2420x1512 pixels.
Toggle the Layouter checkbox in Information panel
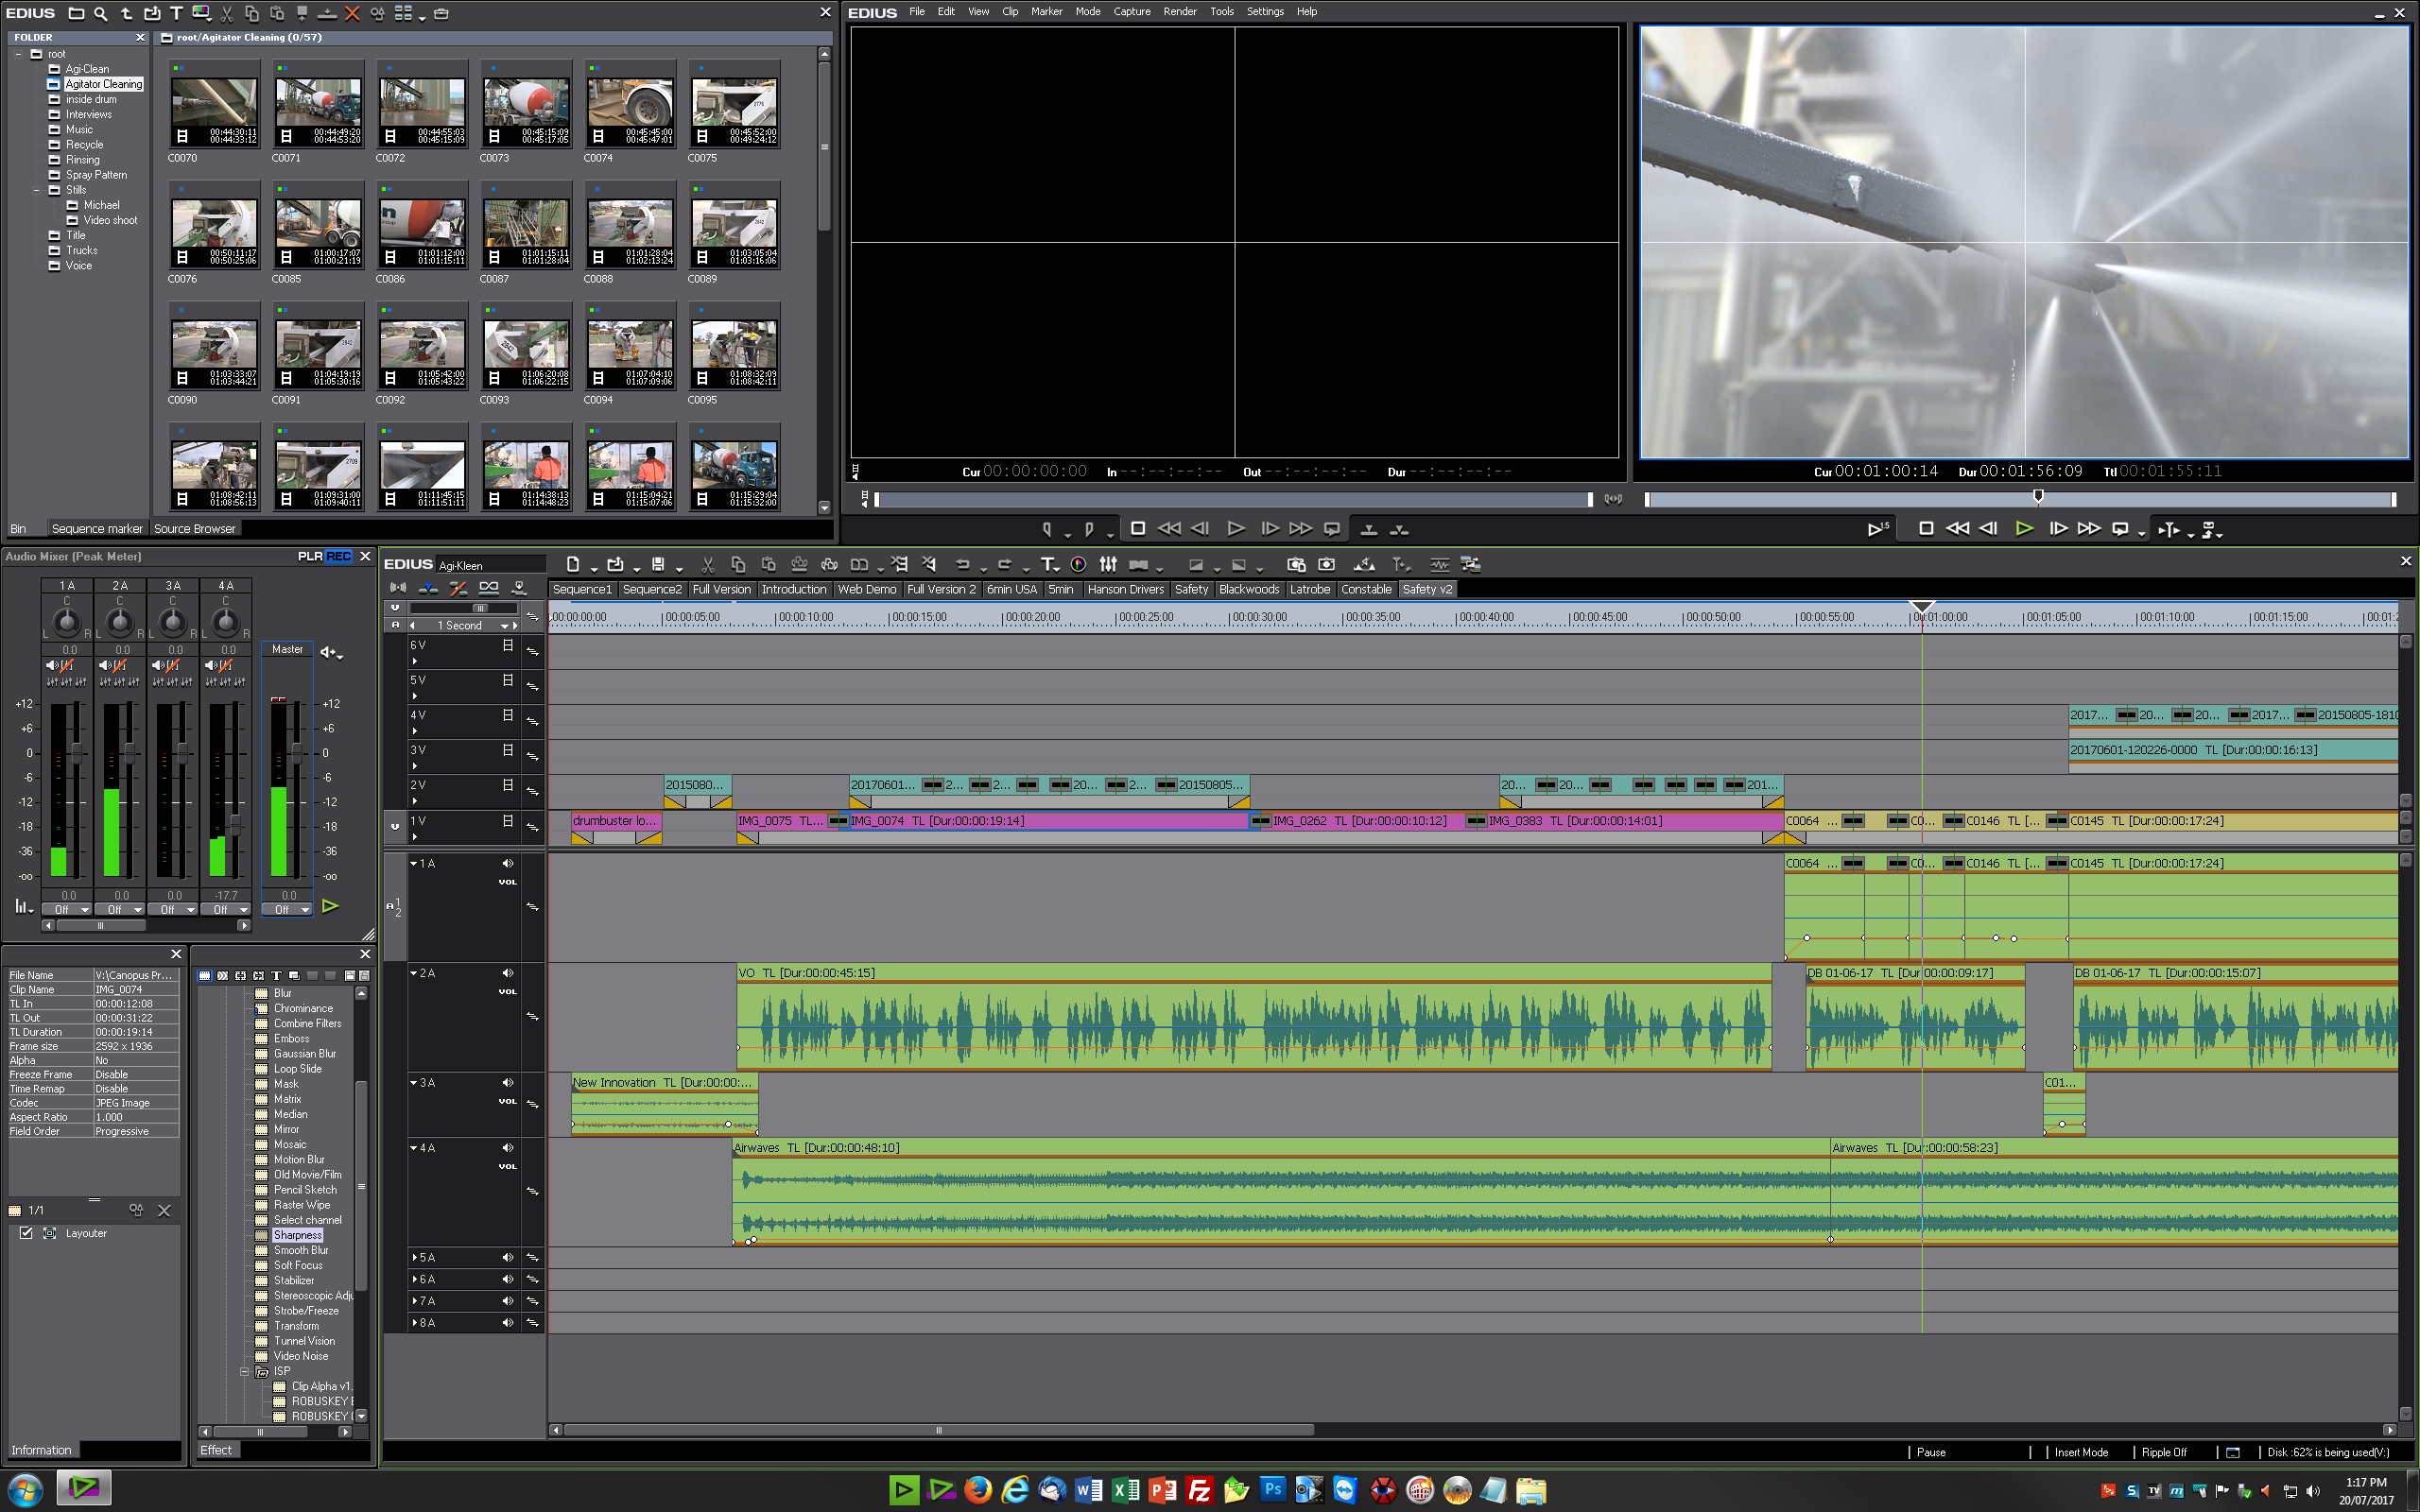click(x=26, y=1233)
